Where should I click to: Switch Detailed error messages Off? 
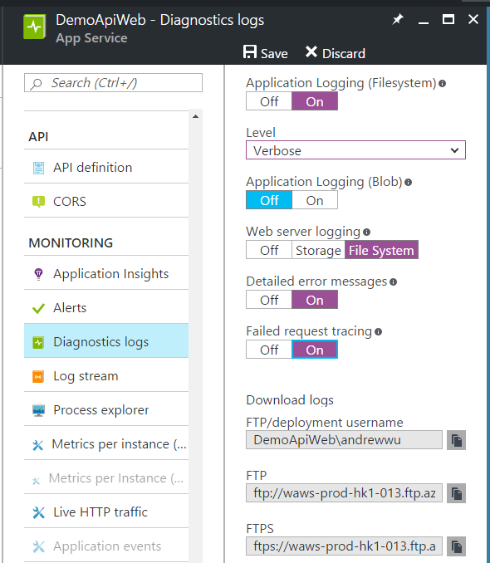(269, 300)
